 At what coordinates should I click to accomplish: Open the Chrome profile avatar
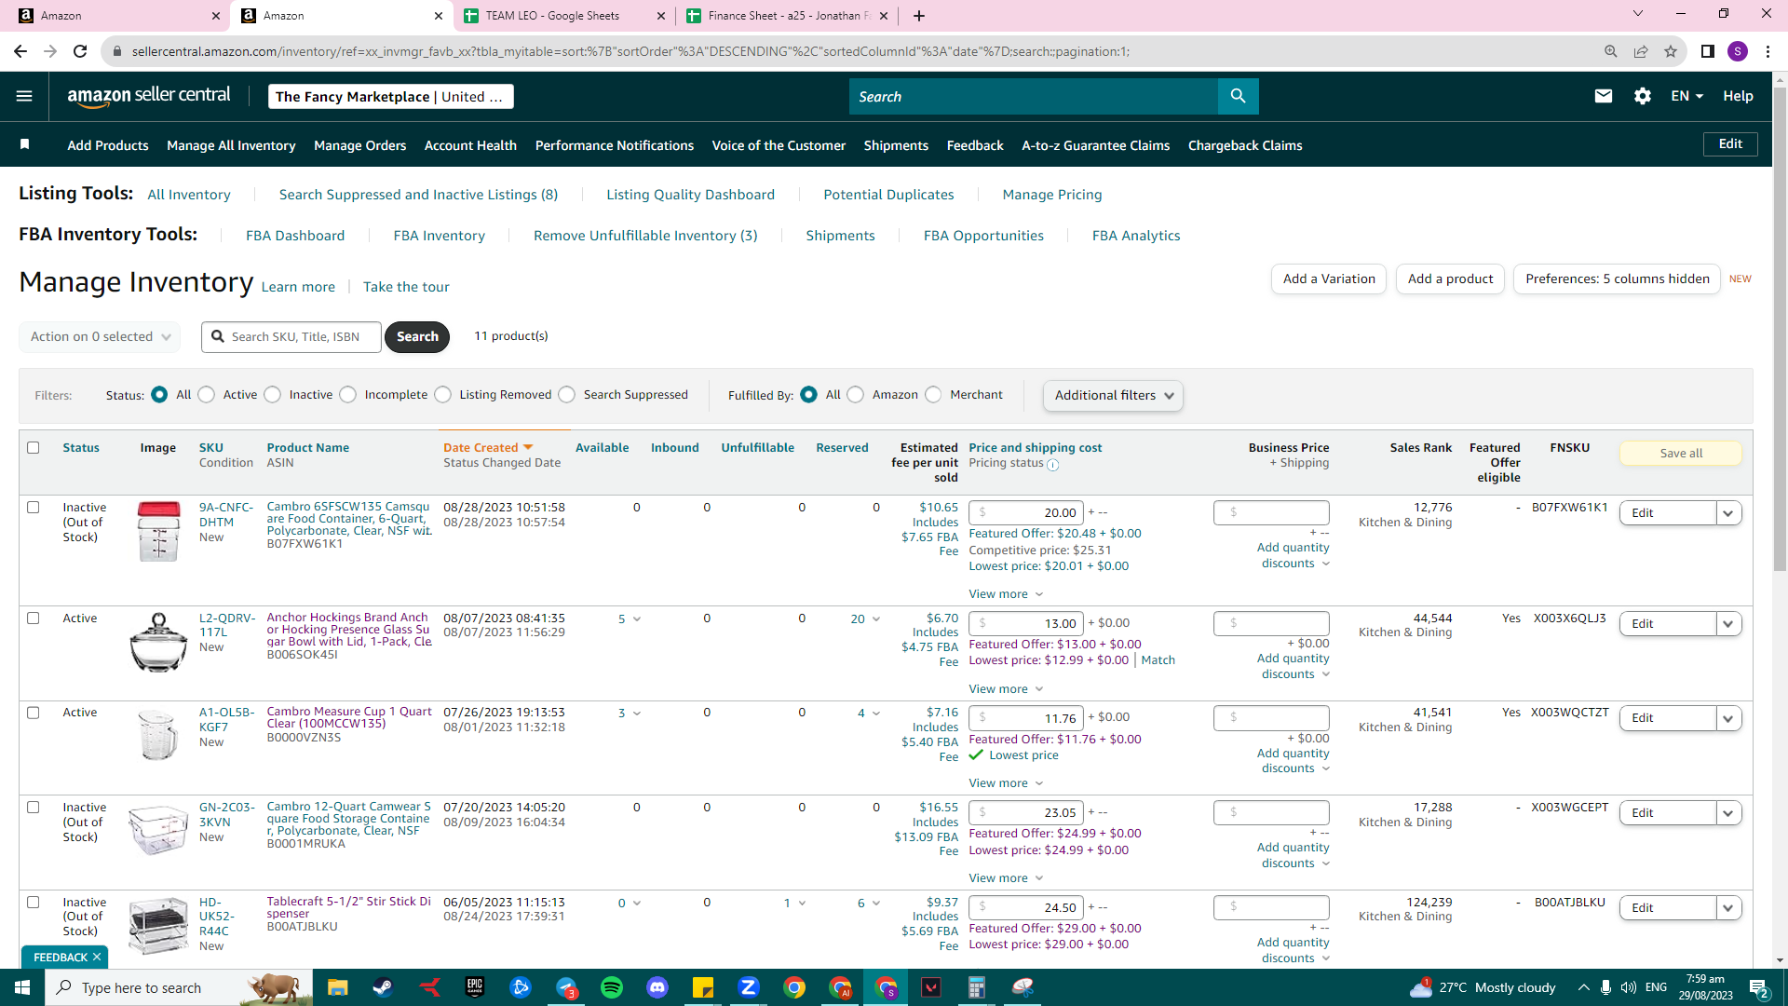tap(1738, 51)
